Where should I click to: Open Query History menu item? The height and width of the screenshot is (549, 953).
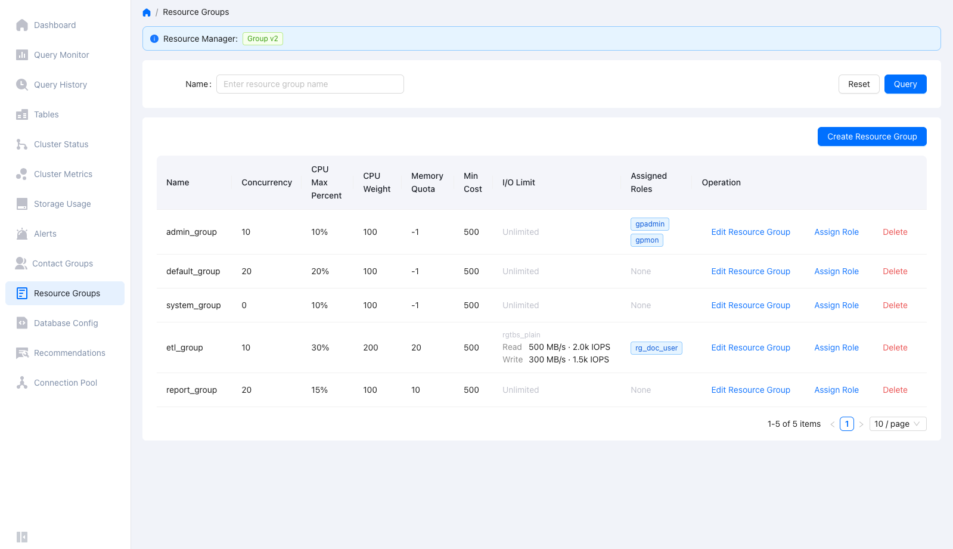[65, 85]
